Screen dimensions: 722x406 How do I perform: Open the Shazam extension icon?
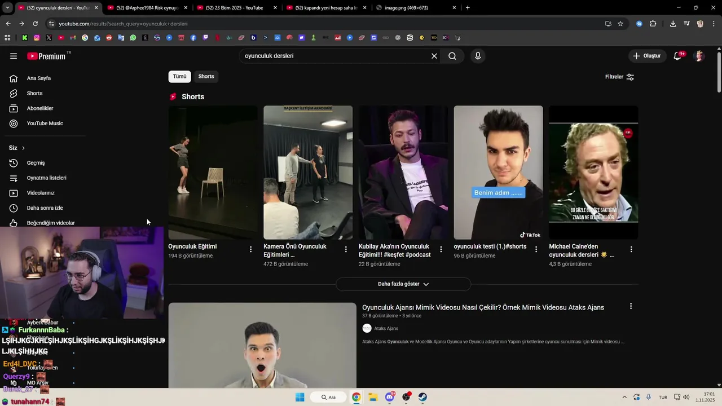pyautogui.click(x=639, y=24)
